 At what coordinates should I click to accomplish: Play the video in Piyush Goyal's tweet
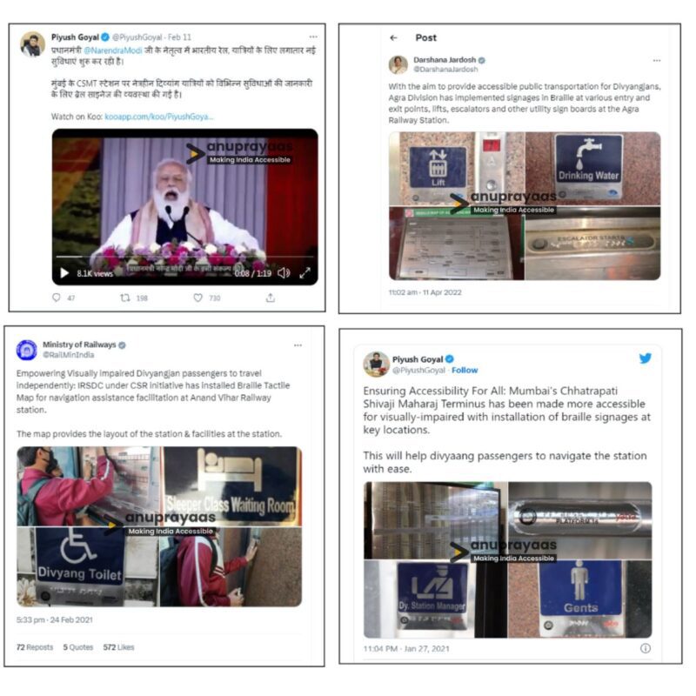pos(64,273)
